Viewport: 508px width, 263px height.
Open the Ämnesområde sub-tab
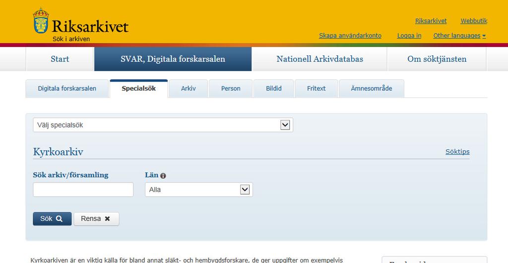(x=371, y=88)
